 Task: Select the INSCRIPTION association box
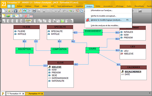coord(24,50)
